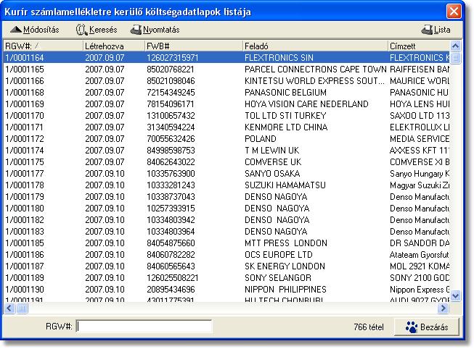Click the Keresés magnifier icon
474x349 pixels.
tap(81, 30)
